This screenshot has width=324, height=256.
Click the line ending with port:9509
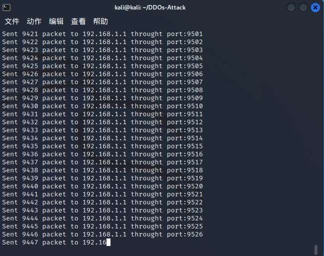(x=102, y=98)
